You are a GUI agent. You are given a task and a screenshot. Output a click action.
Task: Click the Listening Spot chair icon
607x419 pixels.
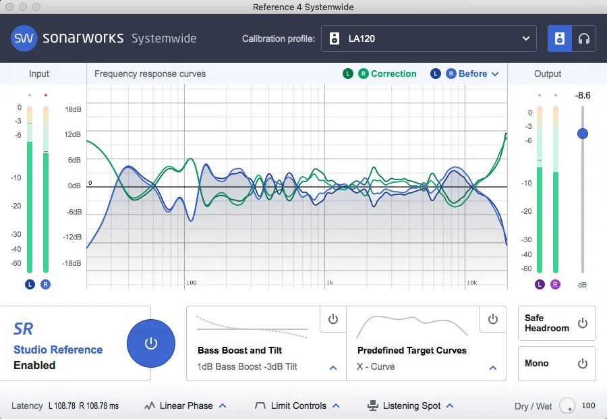373,406
